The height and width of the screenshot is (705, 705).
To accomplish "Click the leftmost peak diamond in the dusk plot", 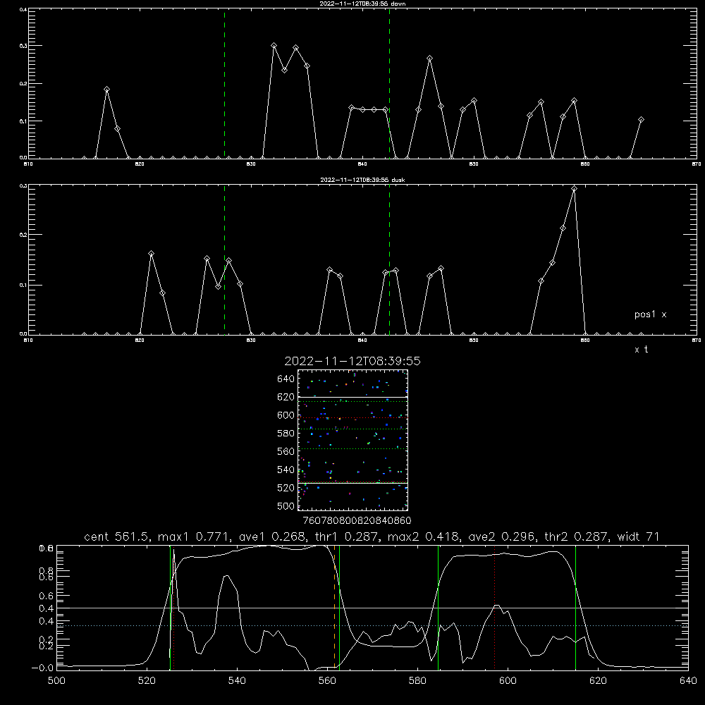I will point(151,254).
